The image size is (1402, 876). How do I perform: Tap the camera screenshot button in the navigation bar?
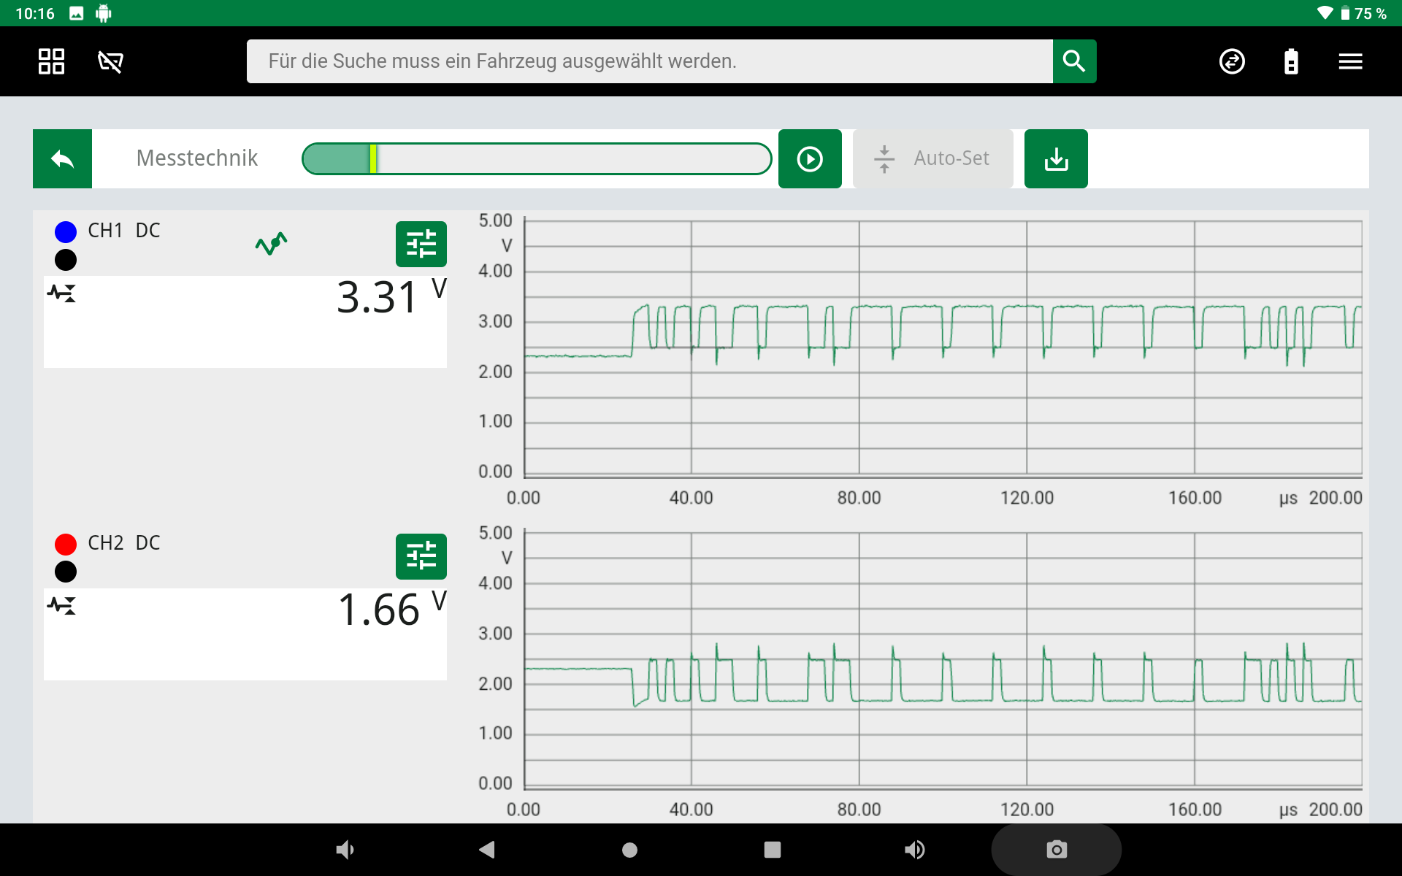click(x=1055, y=849)
